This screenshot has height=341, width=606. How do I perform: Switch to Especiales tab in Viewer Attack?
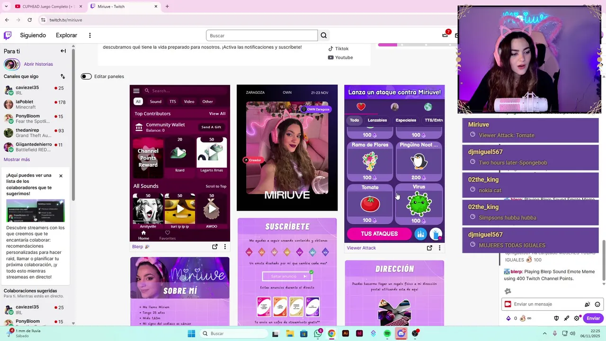click(406, 120)
